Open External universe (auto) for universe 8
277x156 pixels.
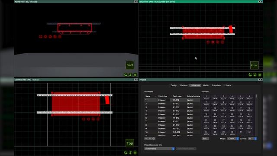(190, 125)
